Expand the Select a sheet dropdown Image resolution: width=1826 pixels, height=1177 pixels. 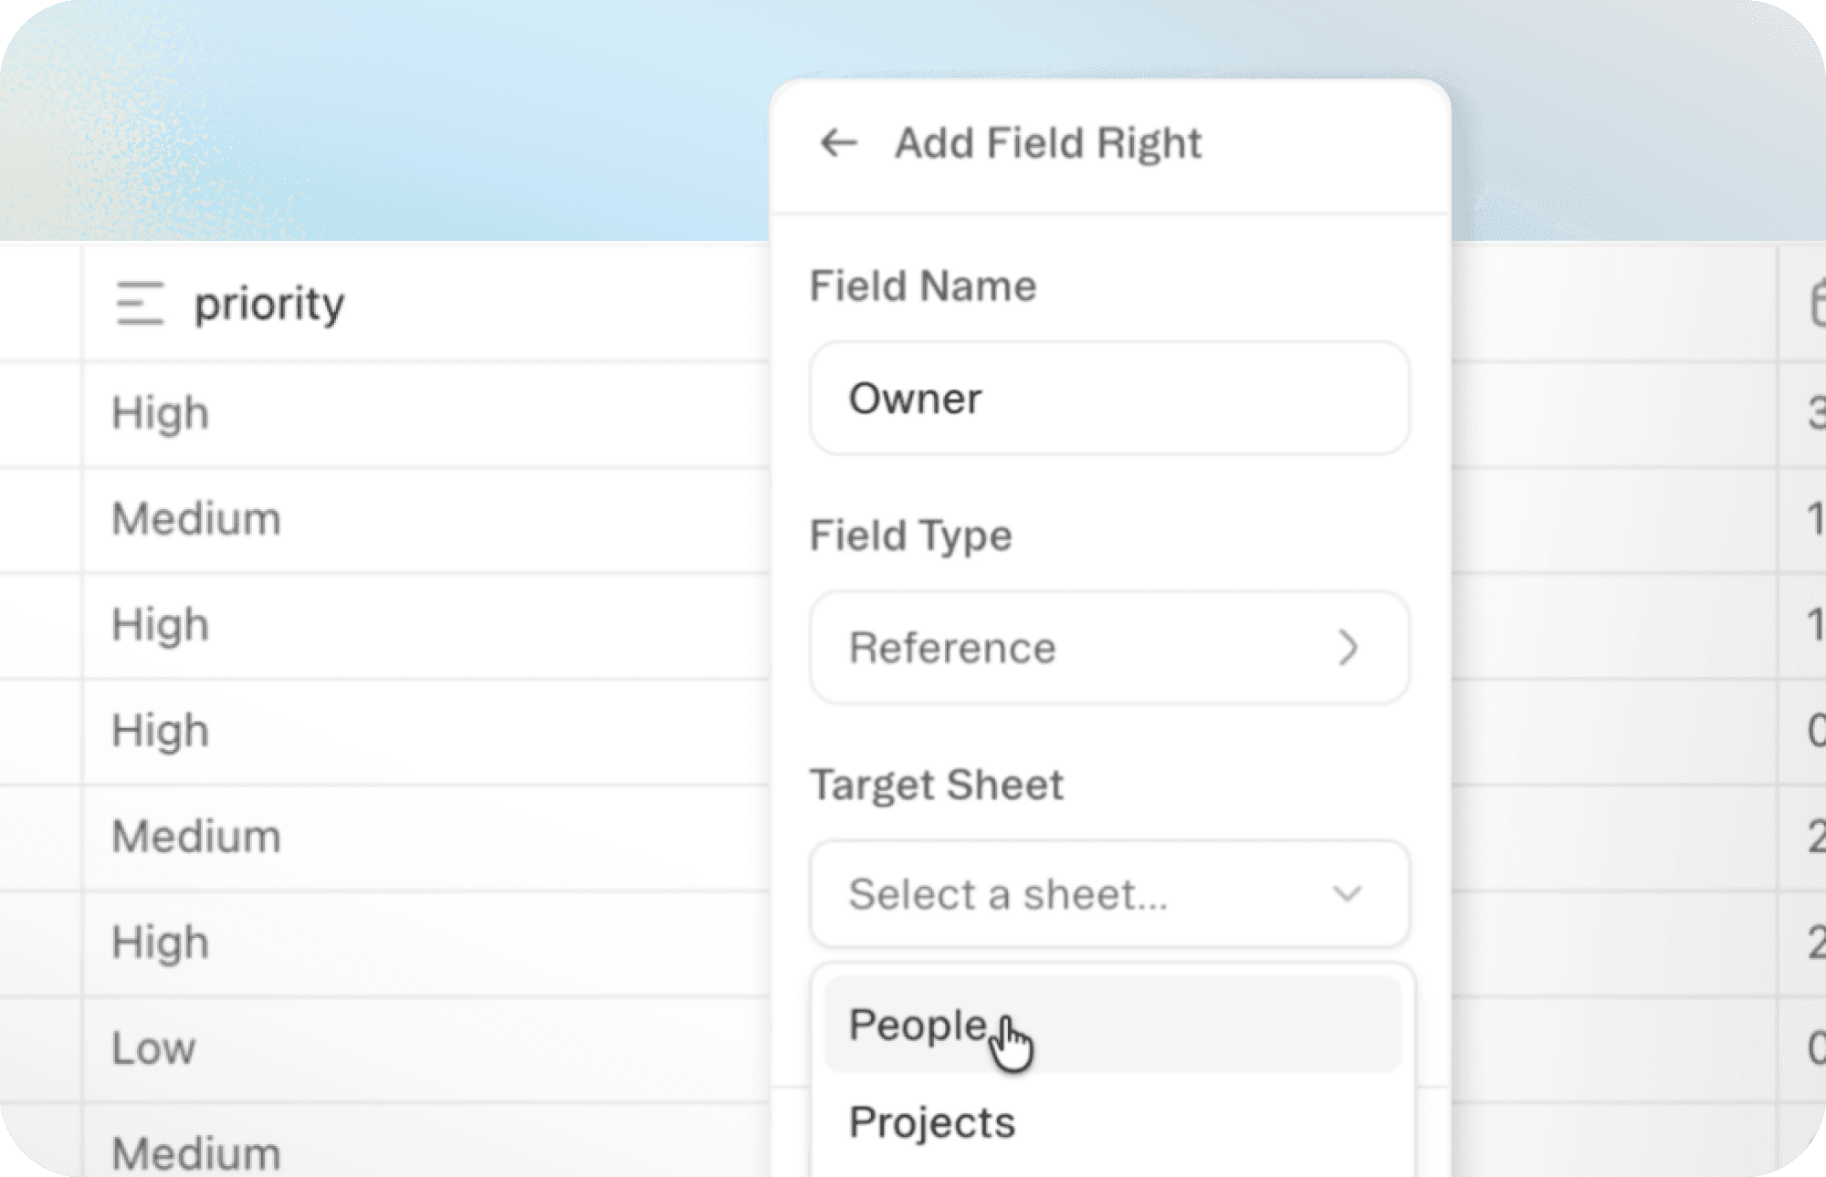[1108, 894]
